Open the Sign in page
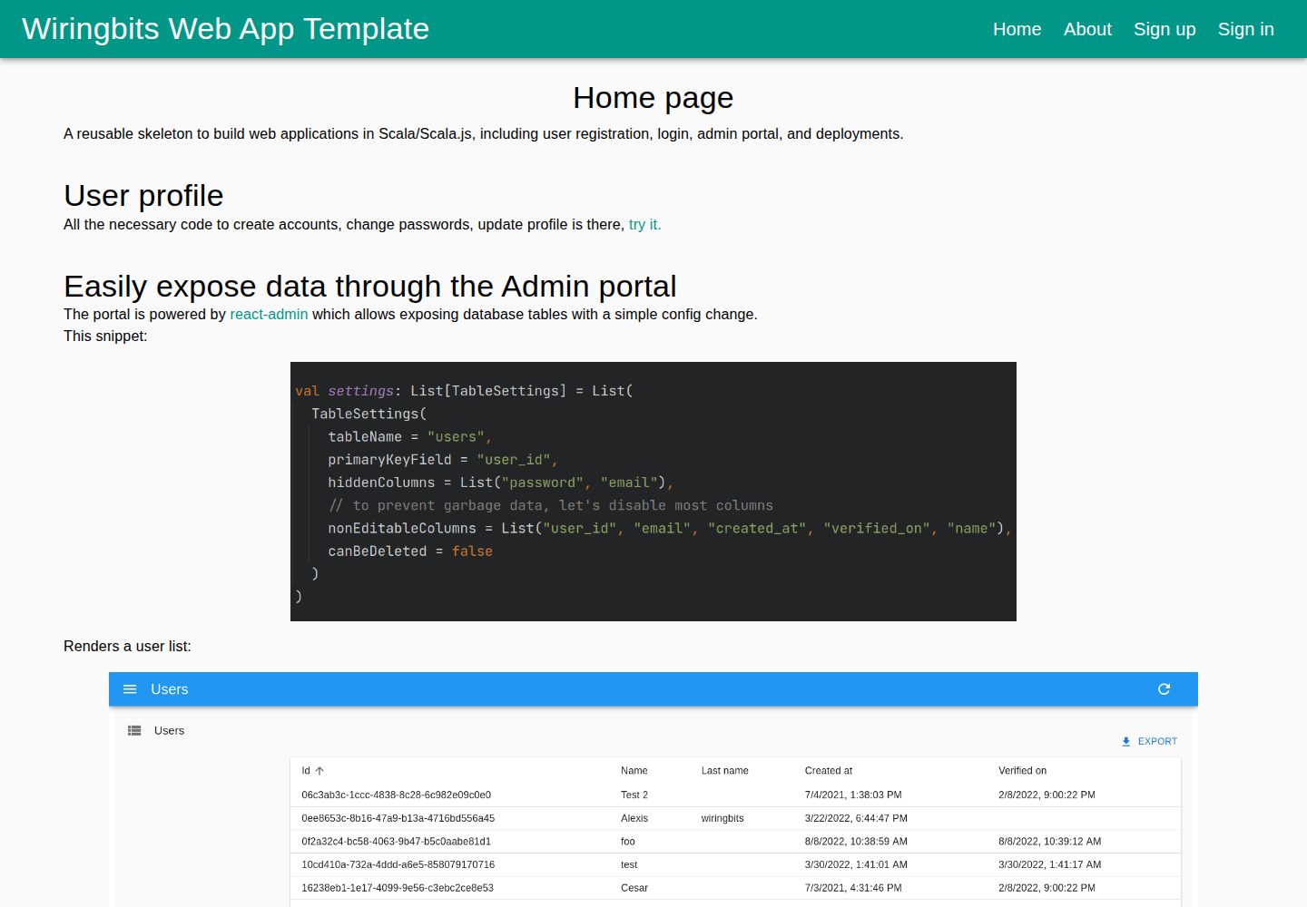This screenshot has height=907, width=1307. pyautogui.click(x=1245, y=29)
